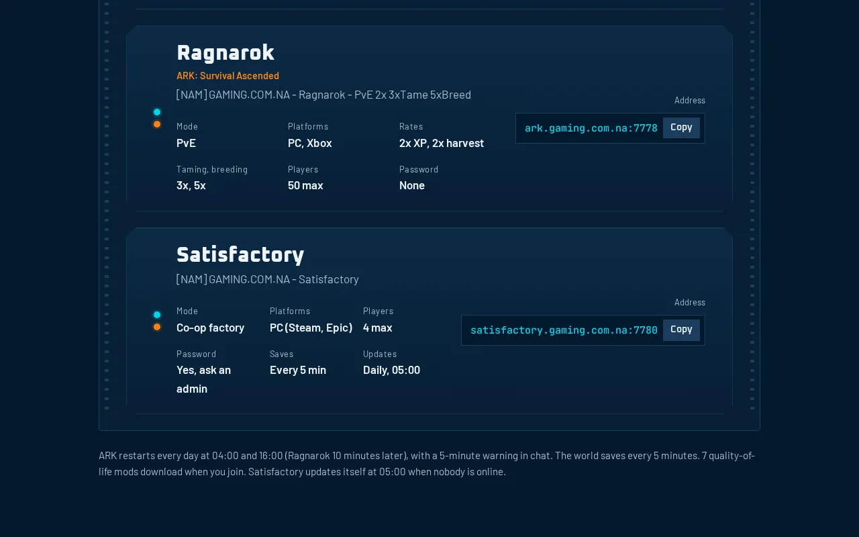This screenshot has width=859, height=537.
Task: Click the ARK restarts every day footnote
Action: coord(427,464)
